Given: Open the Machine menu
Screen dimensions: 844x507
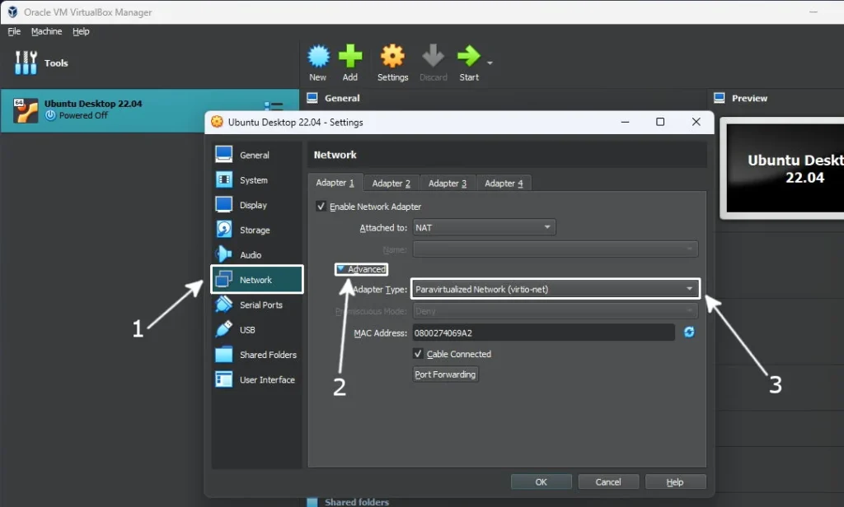Looking at the screenshot, I should pos(46,32).
